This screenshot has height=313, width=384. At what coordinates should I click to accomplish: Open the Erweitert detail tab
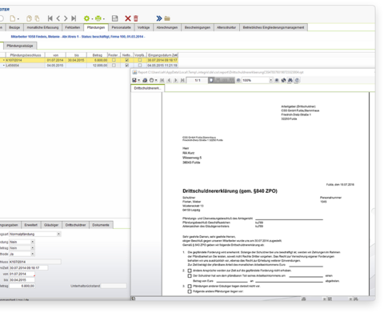tap(31, 225)
